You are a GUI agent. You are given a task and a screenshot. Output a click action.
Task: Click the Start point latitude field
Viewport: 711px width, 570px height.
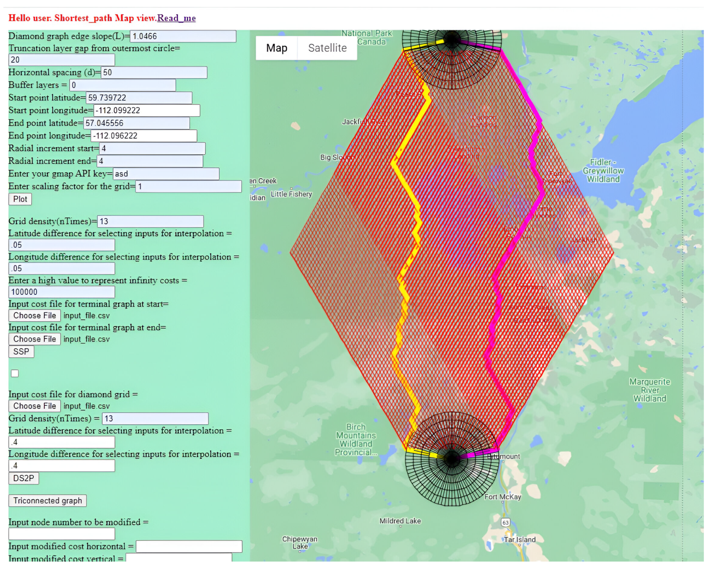[x=138, y=98]
